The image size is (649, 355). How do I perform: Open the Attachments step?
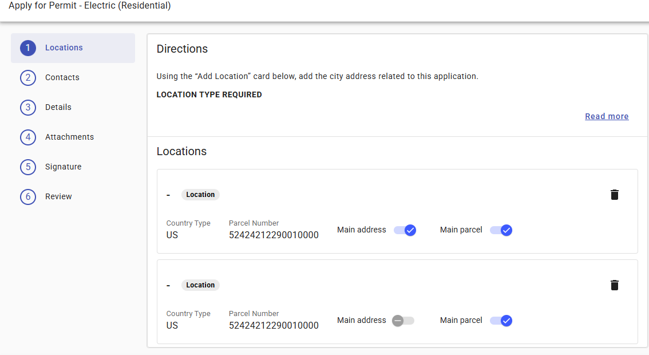[x=69, y=137]
